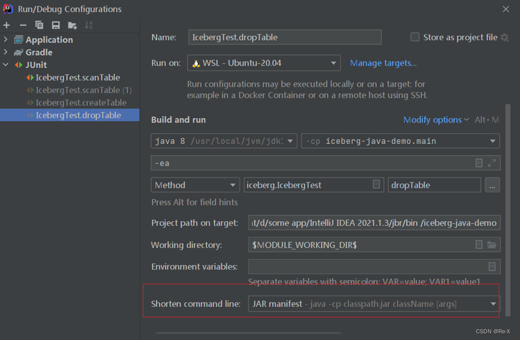Sort configurations alphabetically

click(x=88, y=25)
